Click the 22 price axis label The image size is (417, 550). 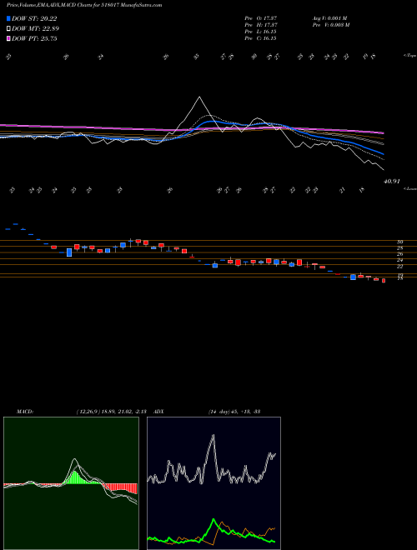click(x=399, y=267)
